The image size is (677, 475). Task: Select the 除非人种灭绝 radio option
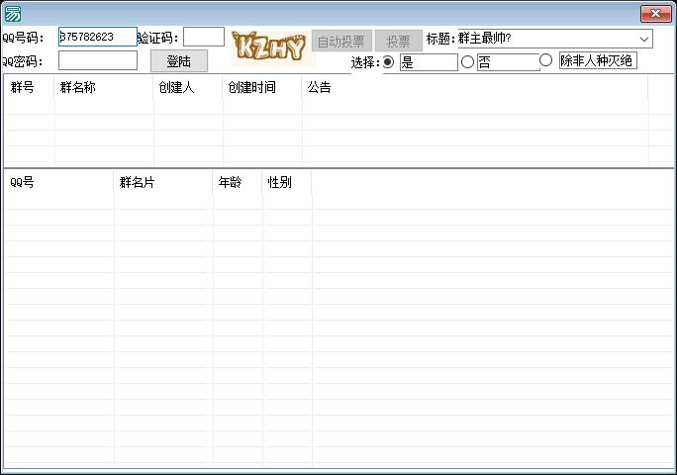coord(545,60)
